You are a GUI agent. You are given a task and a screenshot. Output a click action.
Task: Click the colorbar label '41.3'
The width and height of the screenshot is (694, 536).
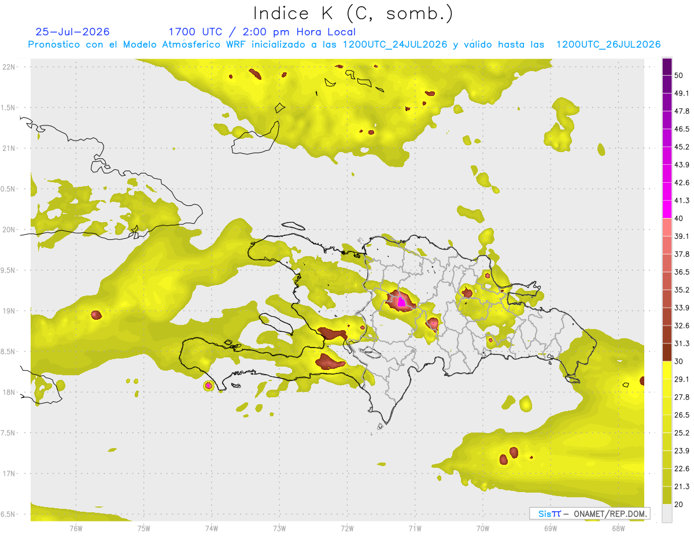682,201
